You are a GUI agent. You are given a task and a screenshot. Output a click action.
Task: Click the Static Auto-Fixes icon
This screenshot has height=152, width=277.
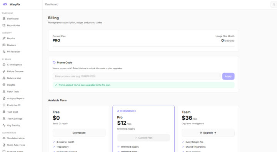pyautogui.click(x=4, y=145)
